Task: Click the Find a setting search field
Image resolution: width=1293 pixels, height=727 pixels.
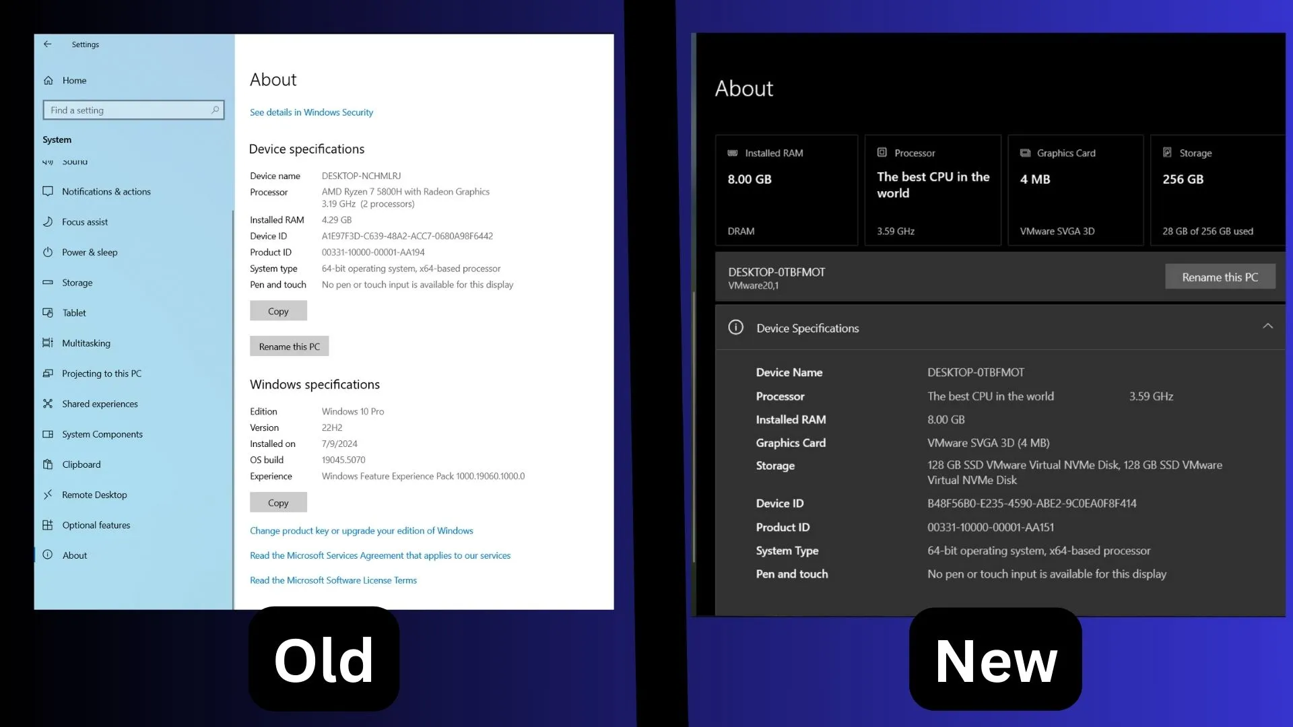Action: pyautogui.click(x=132, y=109)
